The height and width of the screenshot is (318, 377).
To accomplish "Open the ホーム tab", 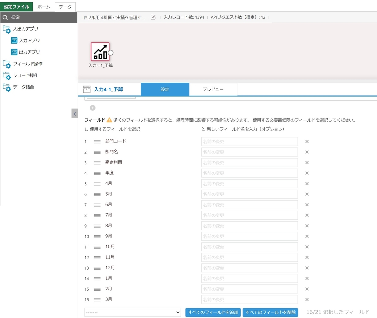I will point(44,7).
